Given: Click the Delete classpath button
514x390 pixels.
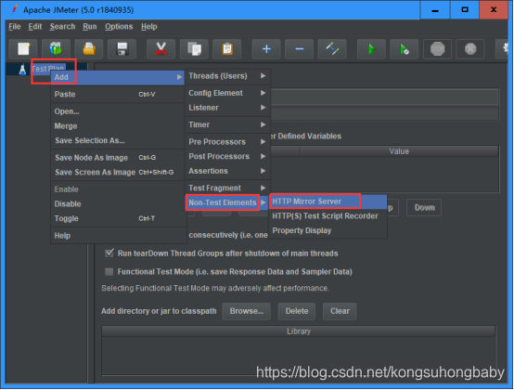Looking at the screenshot, I should coord(297,311).
